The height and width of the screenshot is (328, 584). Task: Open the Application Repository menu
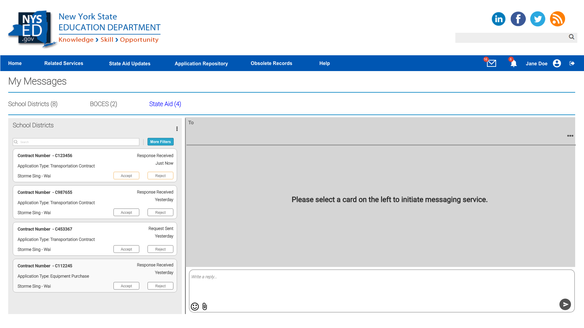(201, 63)
